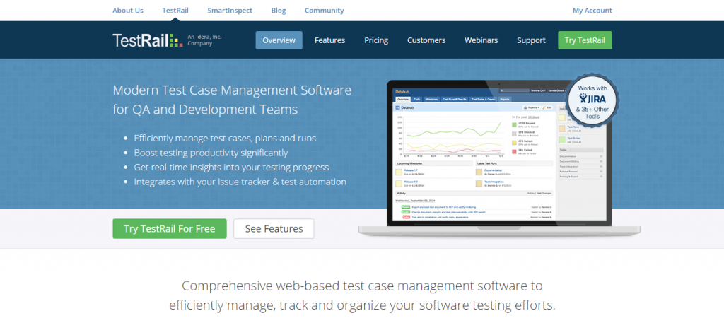Open the Webinars tab
724x323 pixels.
tap(481, 40)
